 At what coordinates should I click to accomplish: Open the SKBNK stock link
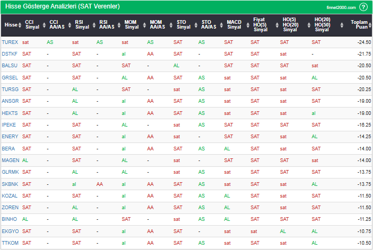point(10,184)
